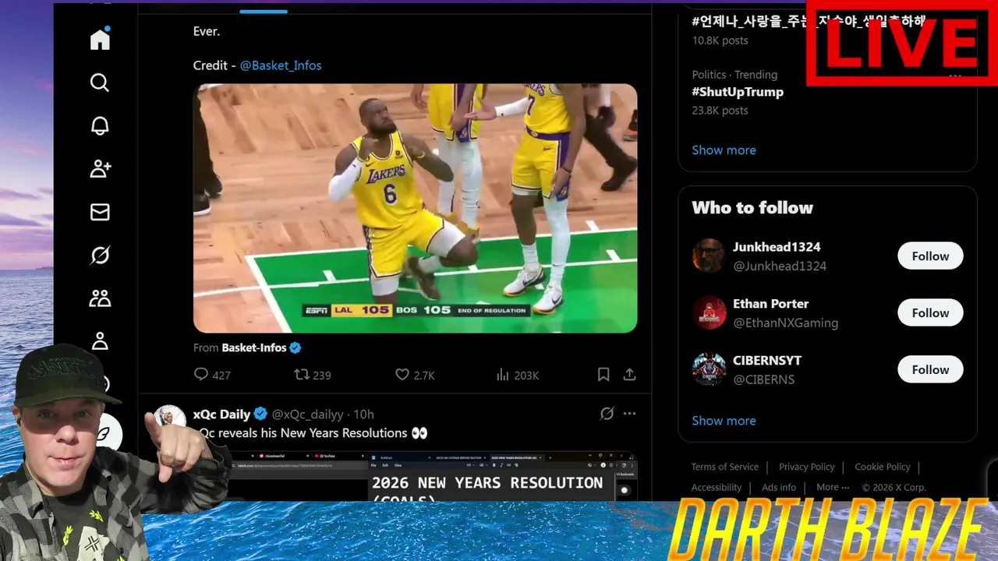Click the 23.8K posts count text
The height and width of the screenshot is (561, 998).
click(x=720, y=111)
